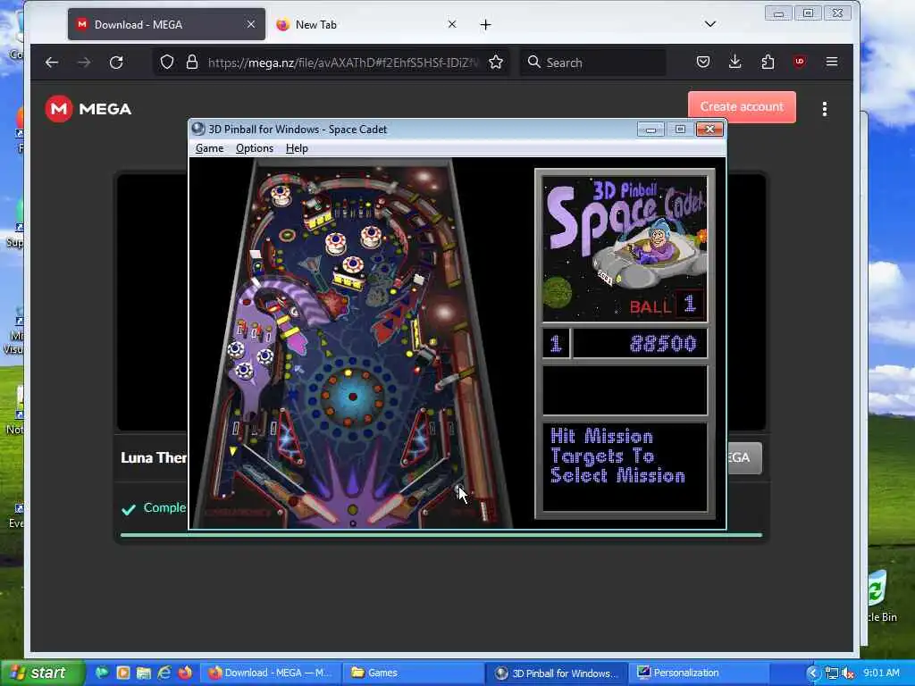The width and height of the screenshot is (915, 686).
Task: Open the Firefox extensions puzzle icon
Action: tap(768, 62)
